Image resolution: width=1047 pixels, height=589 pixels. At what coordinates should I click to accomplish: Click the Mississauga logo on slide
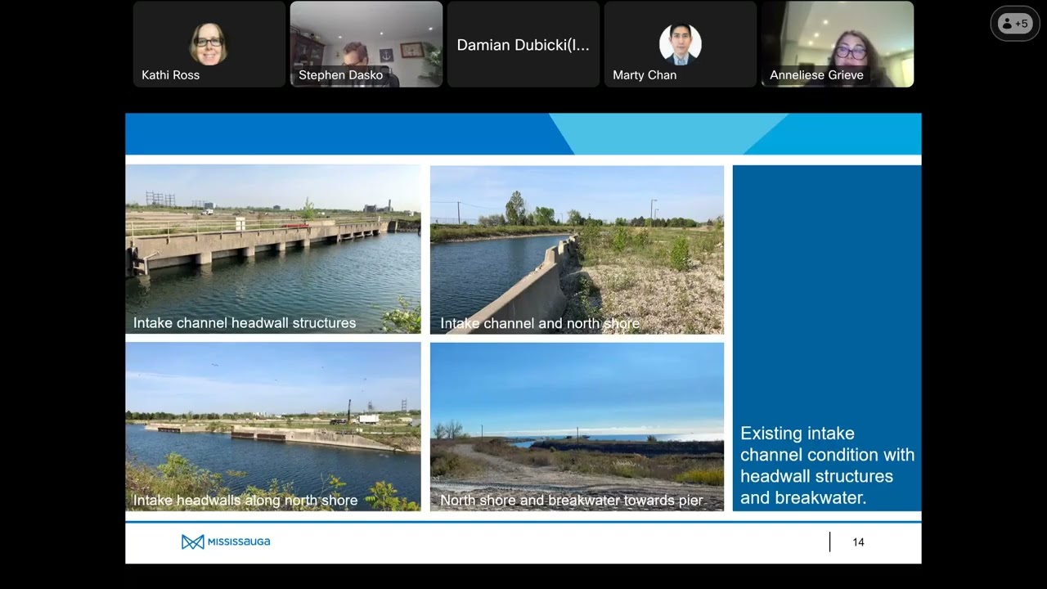coord(226,542)
